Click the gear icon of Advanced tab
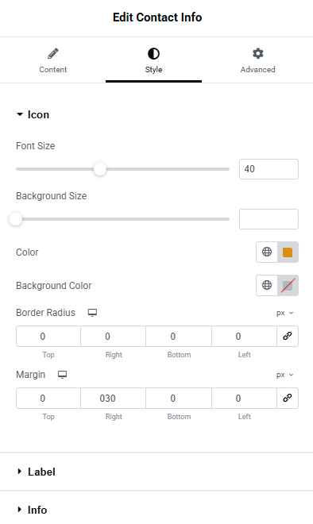Image resolution: width=313 pixels, height=524 pixels. click(258, 53)
